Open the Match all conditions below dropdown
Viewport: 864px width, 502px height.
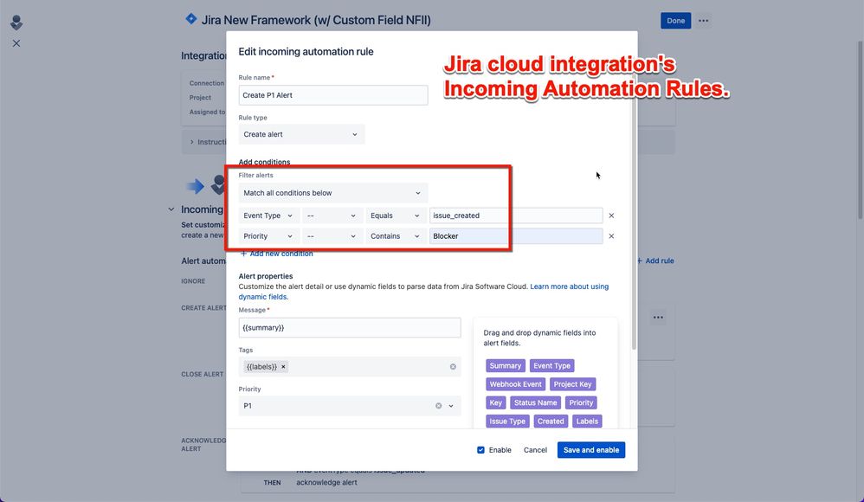click(x=332, y=193)
